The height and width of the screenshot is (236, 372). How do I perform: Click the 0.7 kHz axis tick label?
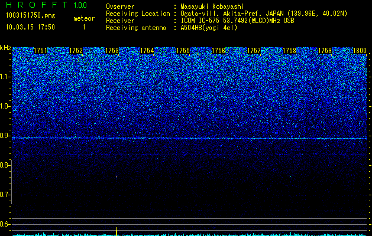[4, 195]
